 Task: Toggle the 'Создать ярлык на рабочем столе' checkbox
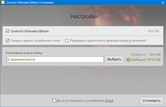[8, 40]
